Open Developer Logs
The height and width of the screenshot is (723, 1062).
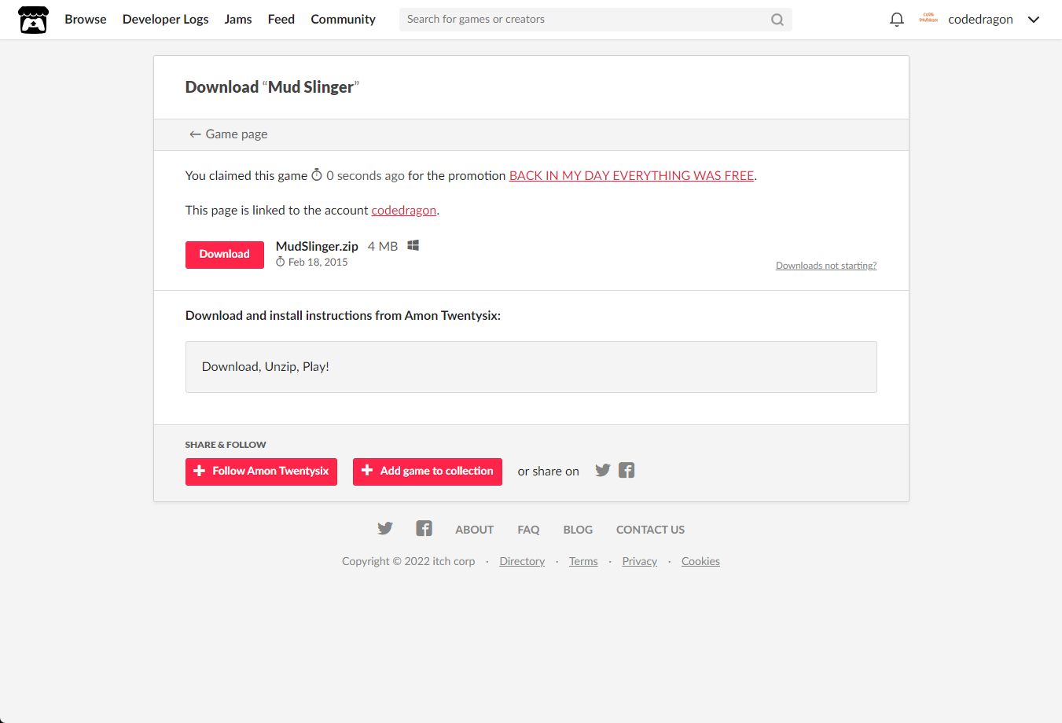(x=166, y=20)
